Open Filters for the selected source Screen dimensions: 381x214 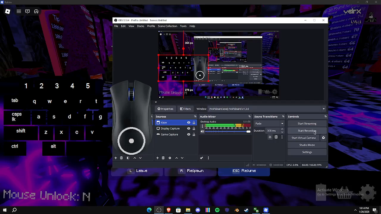click(x=185, y=109)
